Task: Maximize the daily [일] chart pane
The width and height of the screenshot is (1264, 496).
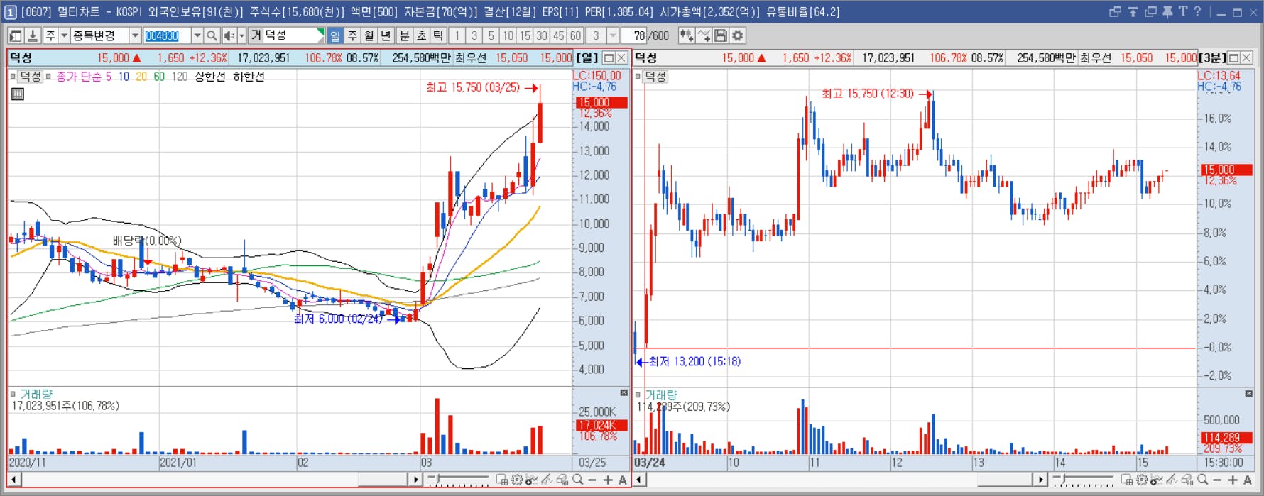Action: 609,58
